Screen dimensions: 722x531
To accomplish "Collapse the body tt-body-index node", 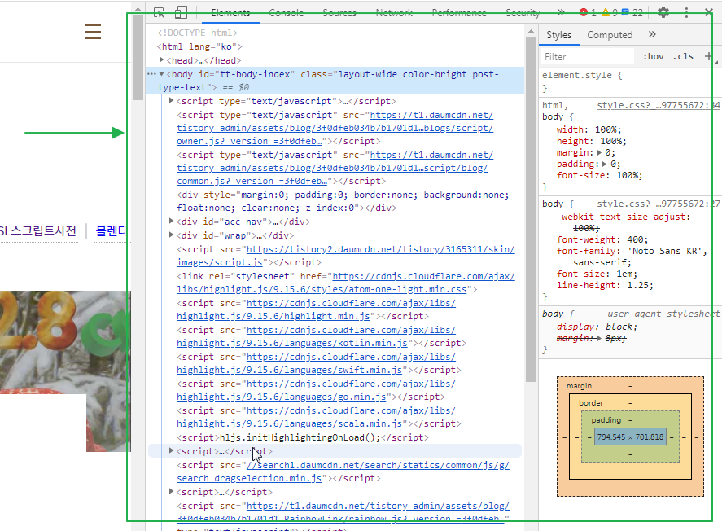I will click(161, 73).
